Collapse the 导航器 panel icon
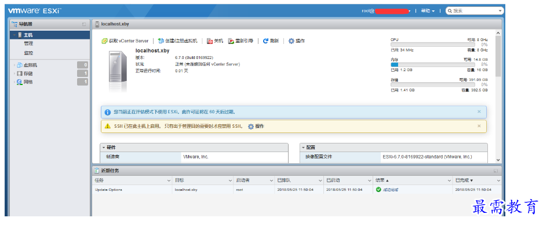The height and width of the screenshot is (225, 543). (84, 24)
